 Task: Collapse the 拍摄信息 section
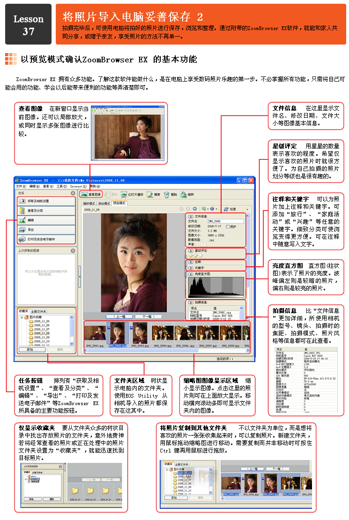click(x=191, y=302)
